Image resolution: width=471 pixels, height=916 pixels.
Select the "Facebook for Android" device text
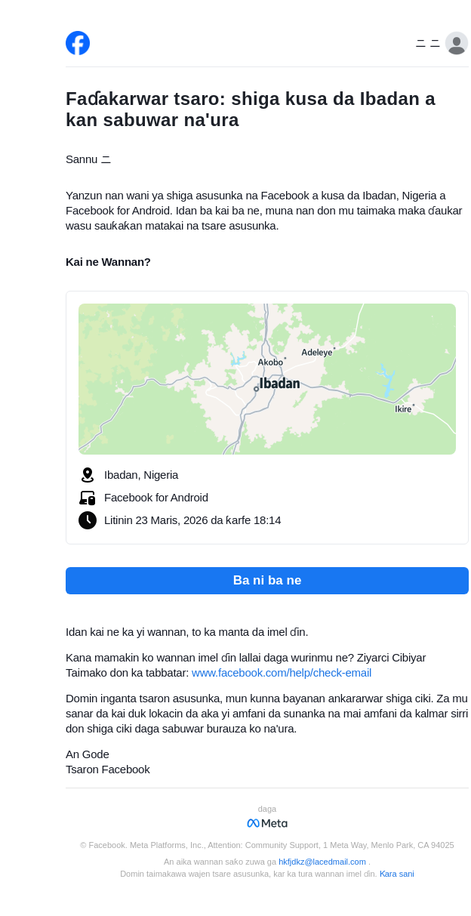coord(156,498)
